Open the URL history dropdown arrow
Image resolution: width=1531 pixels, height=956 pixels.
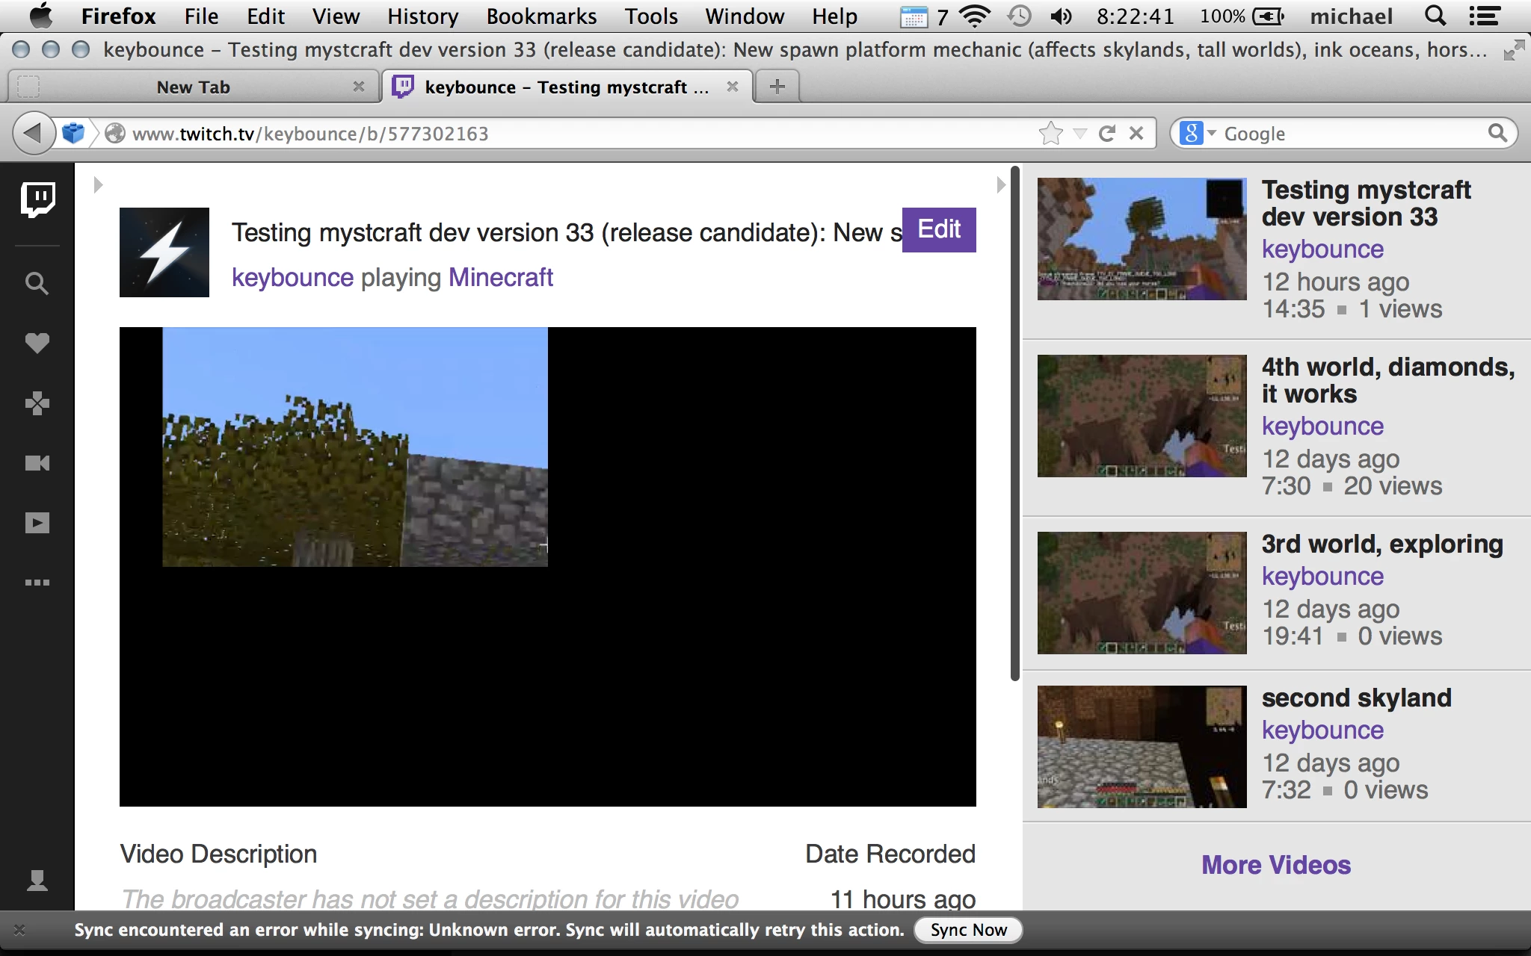(1079, 134)
